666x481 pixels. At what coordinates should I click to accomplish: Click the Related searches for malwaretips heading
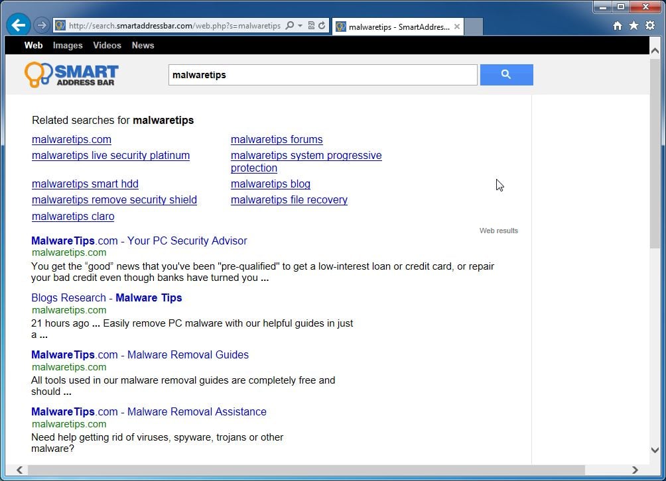113,121
